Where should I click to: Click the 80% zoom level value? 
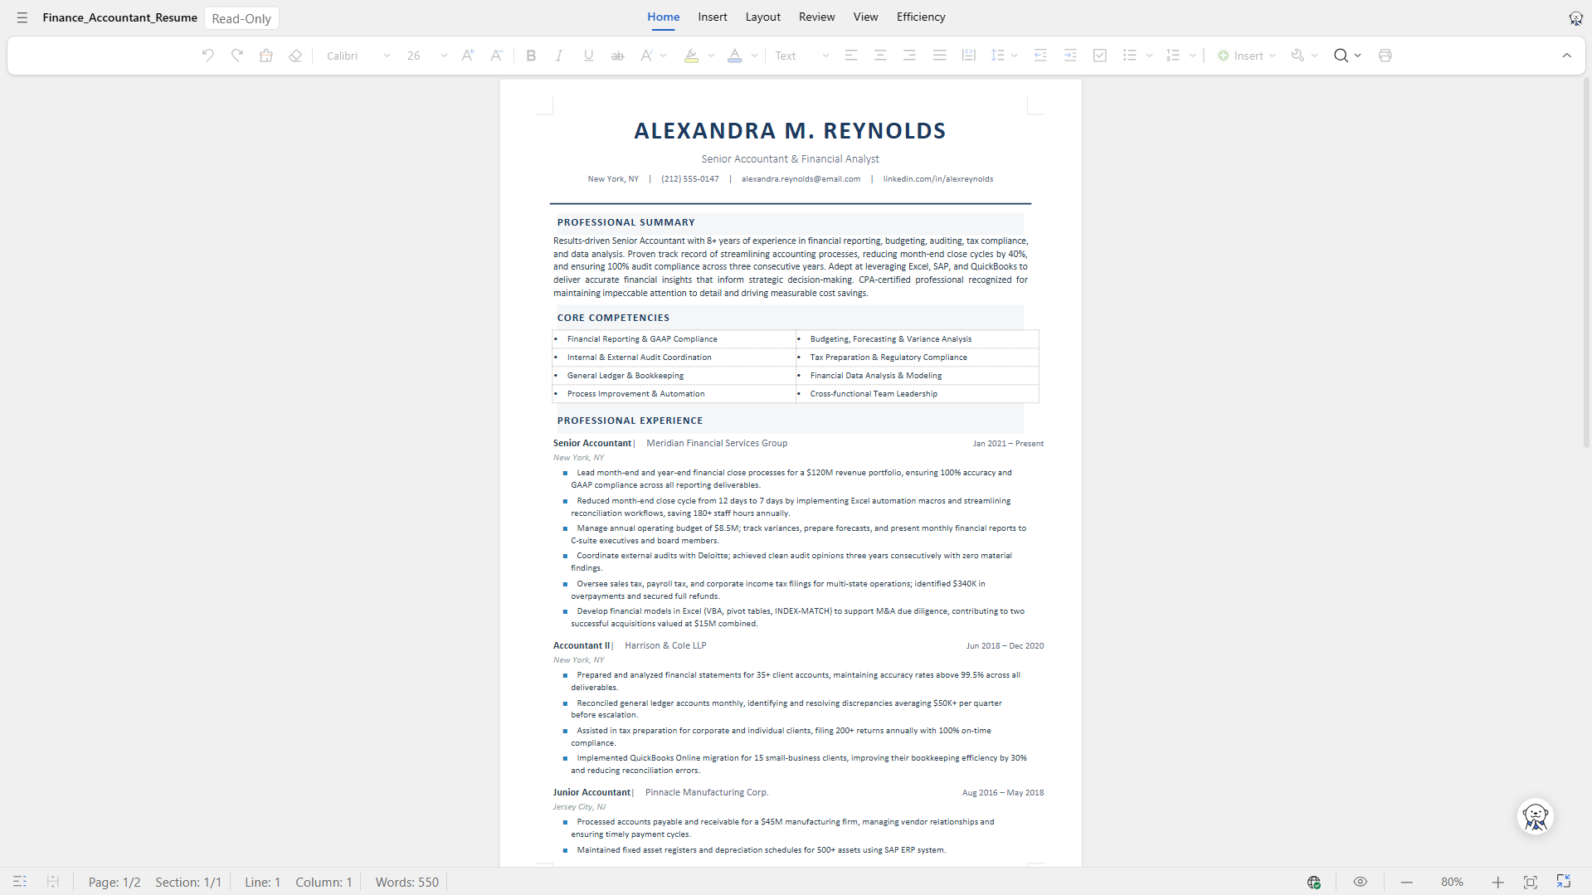coord(1452,882)
